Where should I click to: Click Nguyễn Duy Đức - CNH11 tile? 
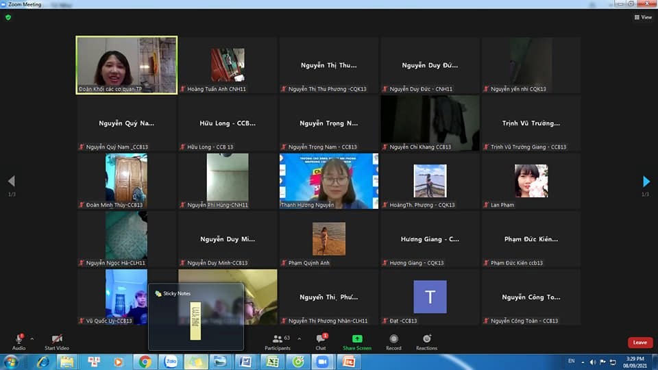click(x=430, y=65)
